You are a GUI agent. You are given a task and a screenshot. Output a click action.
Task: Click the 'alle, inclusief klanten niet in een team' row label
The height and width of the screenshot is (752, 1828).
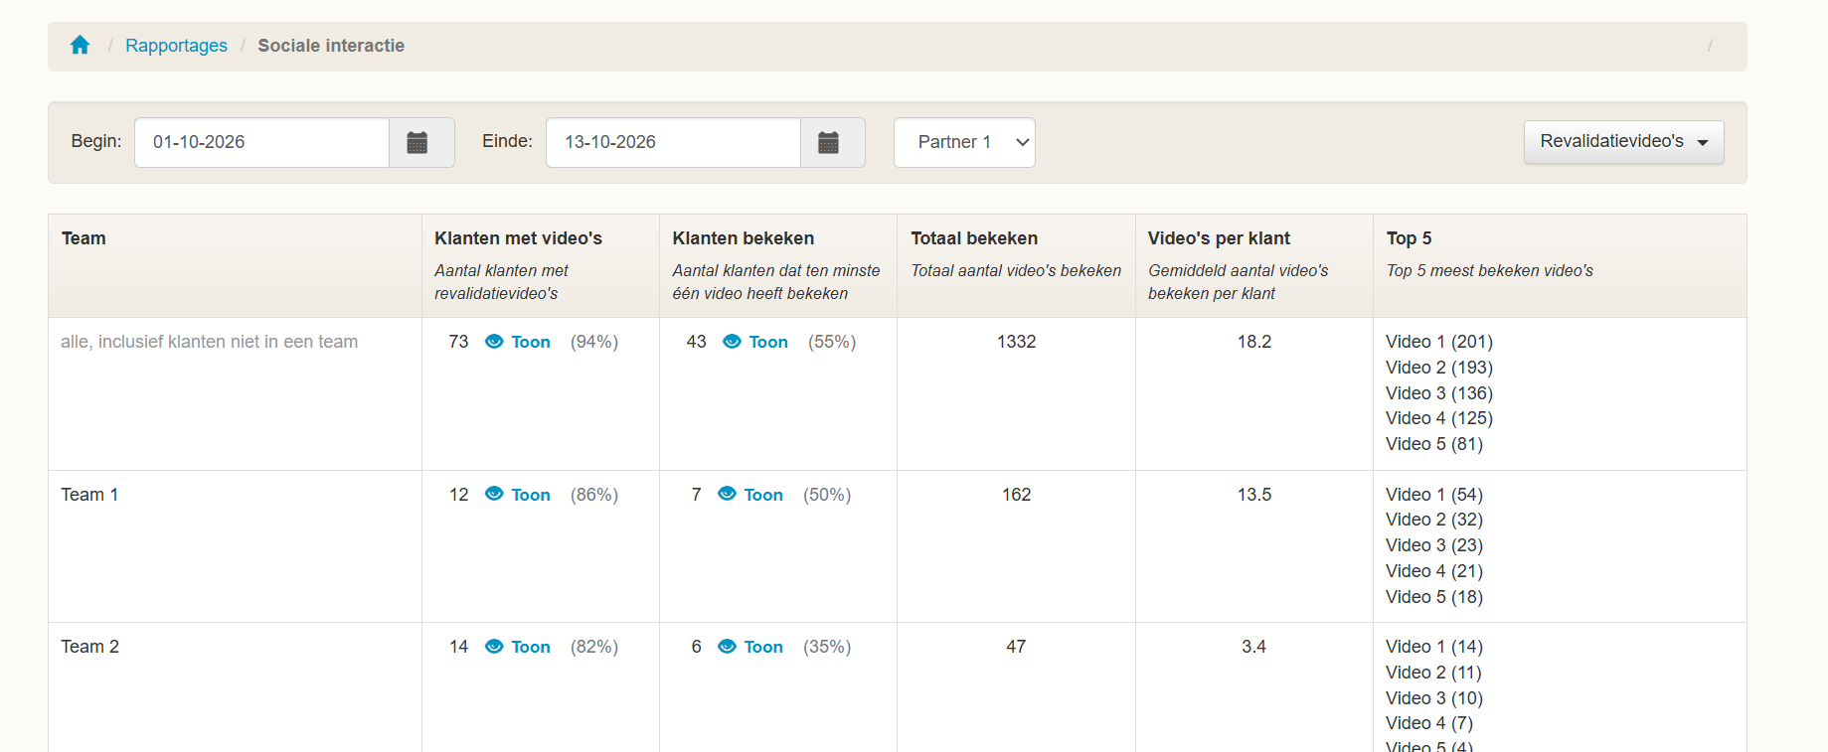[209, 342]
